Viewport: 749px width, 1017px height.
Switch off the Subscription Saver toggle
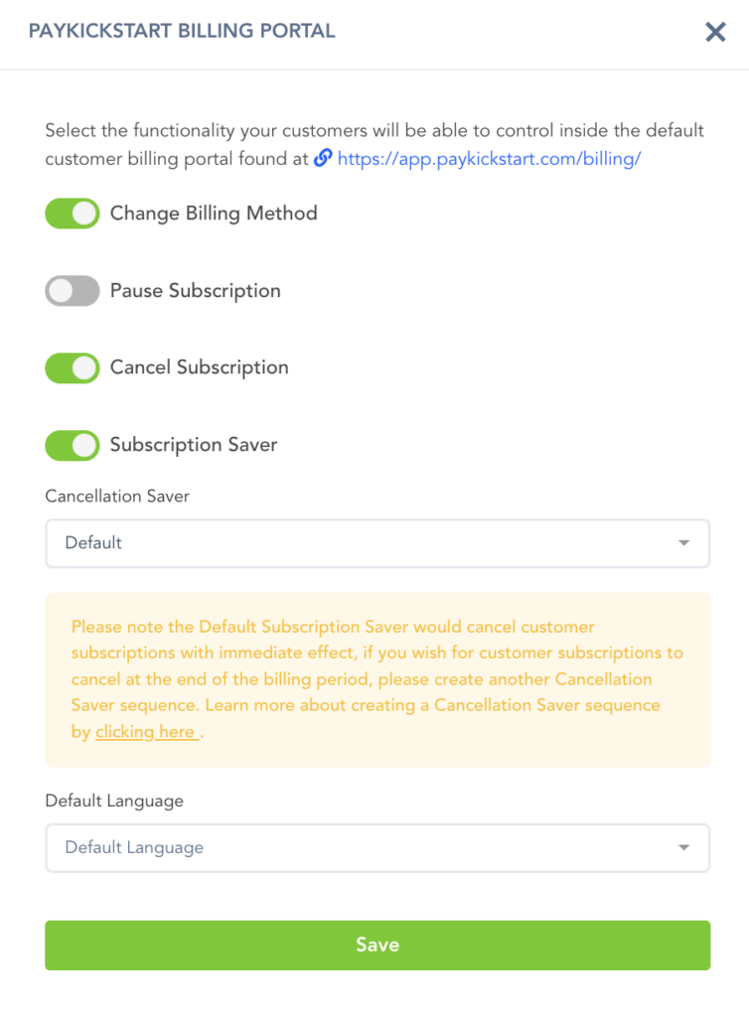click(x=73, y=445)
